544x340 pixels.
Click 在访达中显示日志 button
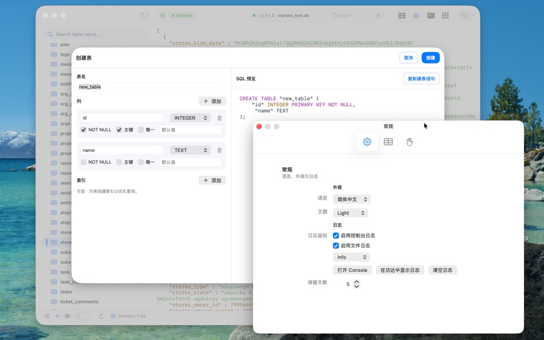click(400, 270)
